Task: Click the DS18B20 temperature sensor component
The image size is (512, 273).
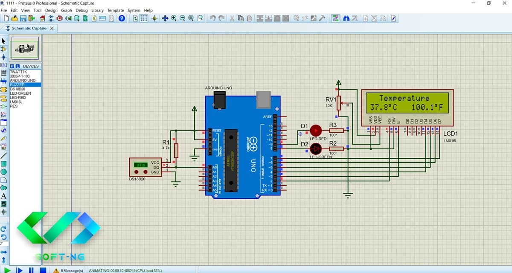Action: click(x=145, y=167)
